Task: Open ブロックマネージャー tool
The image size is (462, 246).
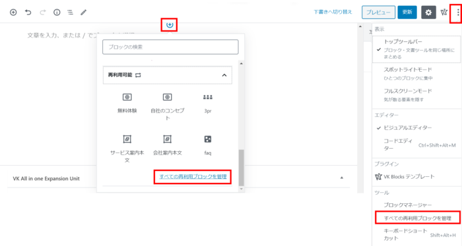Action: click(x=416, y=205)
